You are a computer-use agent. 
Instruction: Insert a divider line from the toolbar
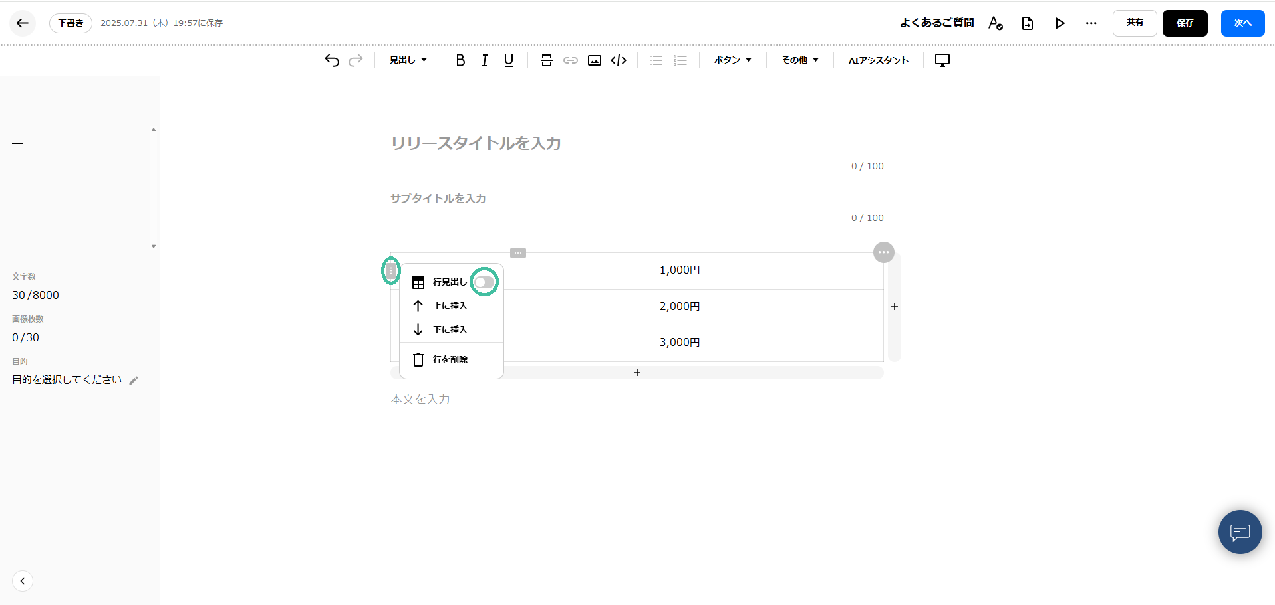[545, 60]
